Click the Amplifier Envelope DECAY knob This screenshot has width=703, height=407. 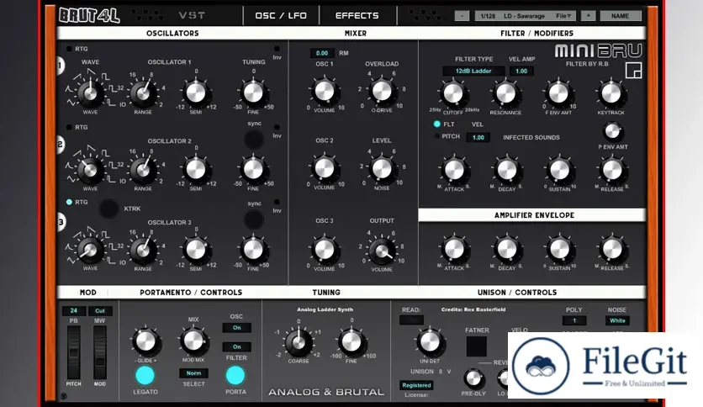click(x=506, y=249)
